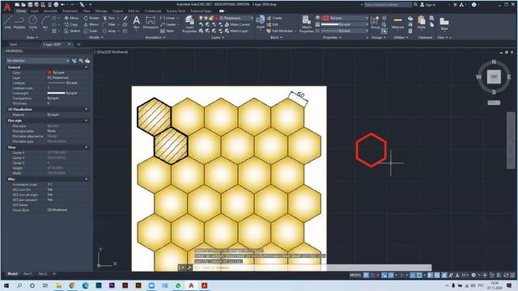This screenshot has width=518, height=291.
Task: Open Layer Properties manager
Action: point(189,24)
